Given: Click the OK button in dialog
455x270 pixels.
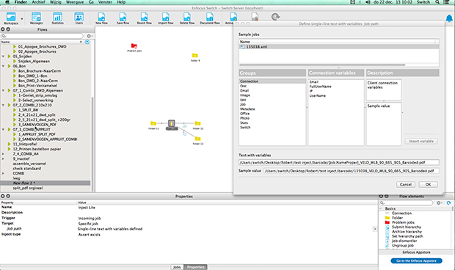Looking at the screenshot, I should coord(428,184).
